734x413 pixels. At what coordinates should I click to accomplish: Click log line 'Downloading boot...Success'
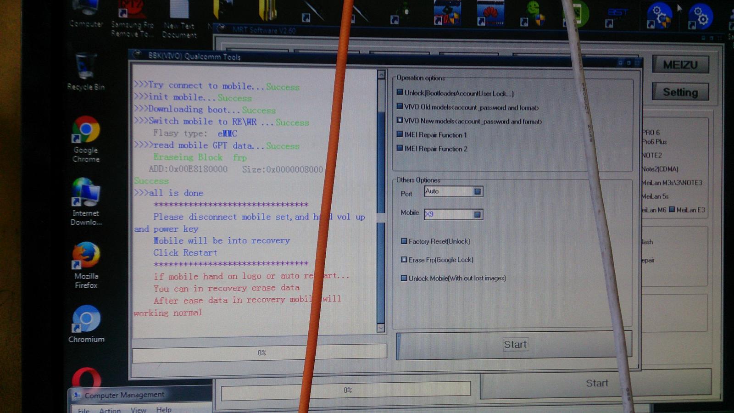205,110
